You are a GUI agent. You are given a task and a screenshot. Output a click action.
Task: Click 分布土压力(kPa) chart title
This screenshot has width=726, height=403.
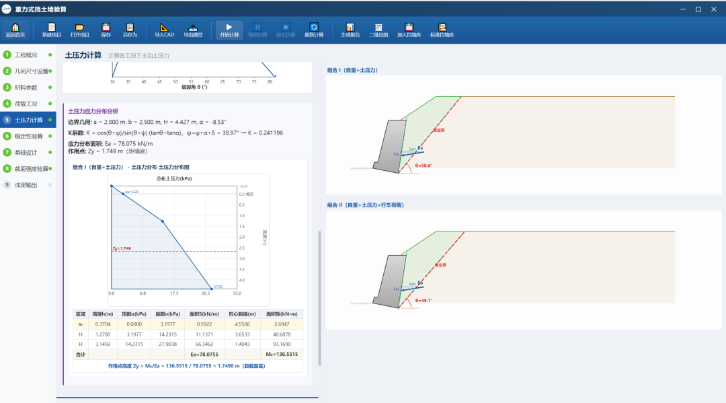coord(174,178)
